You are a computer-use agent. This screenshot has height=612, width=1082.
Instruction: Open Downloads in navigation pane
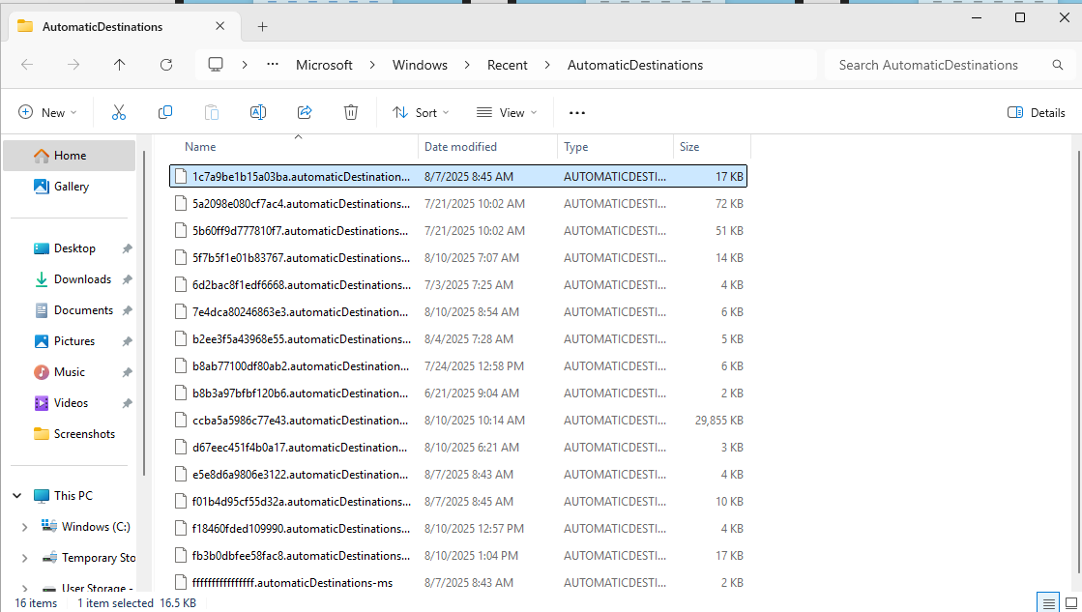pyautogui.click(x=69, y=279)
